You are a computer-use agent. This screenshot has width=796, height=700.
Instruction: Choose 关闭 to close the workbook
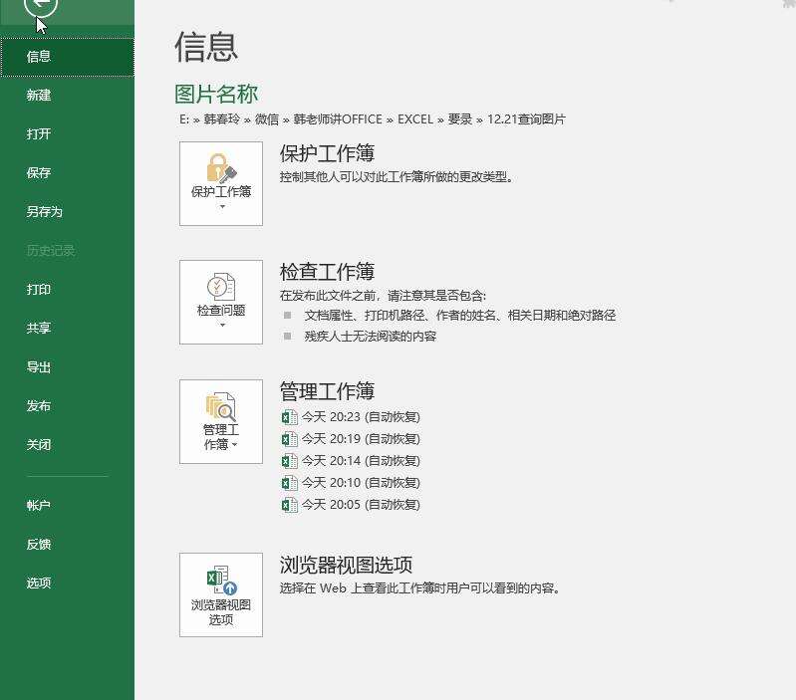pyautogui.click(x=39, y=445)
